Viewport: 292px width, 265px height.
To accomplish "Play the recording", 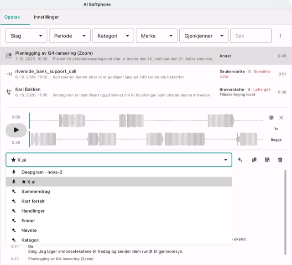I will click(x=16, y=130).
